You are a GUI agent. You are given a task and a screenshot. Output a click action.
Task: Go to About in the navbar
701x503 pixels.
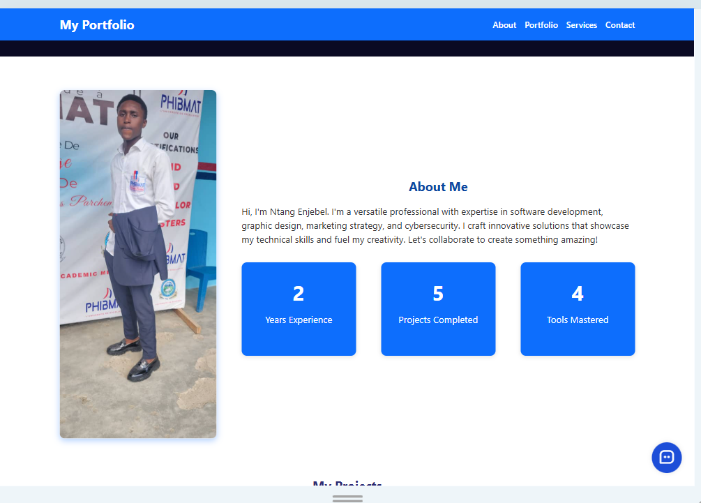click(504, 25)
